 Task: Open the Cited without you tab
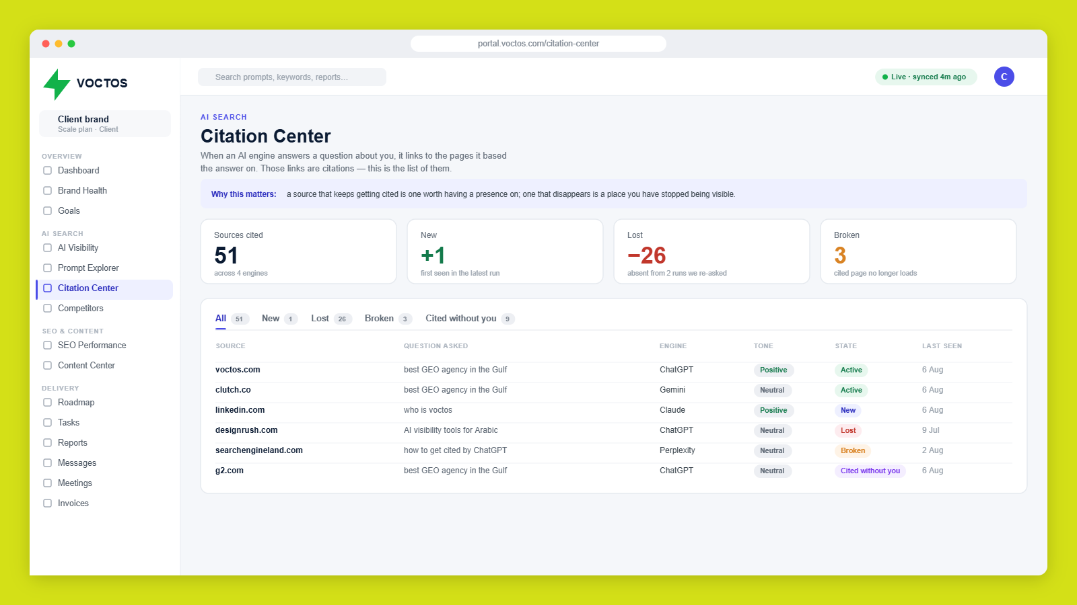click(470, 319)
